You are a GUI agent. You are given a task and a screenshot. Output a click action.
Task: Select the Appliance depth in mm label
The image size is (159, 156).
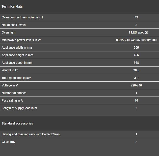pyautogui.click(x=17, y=63)
